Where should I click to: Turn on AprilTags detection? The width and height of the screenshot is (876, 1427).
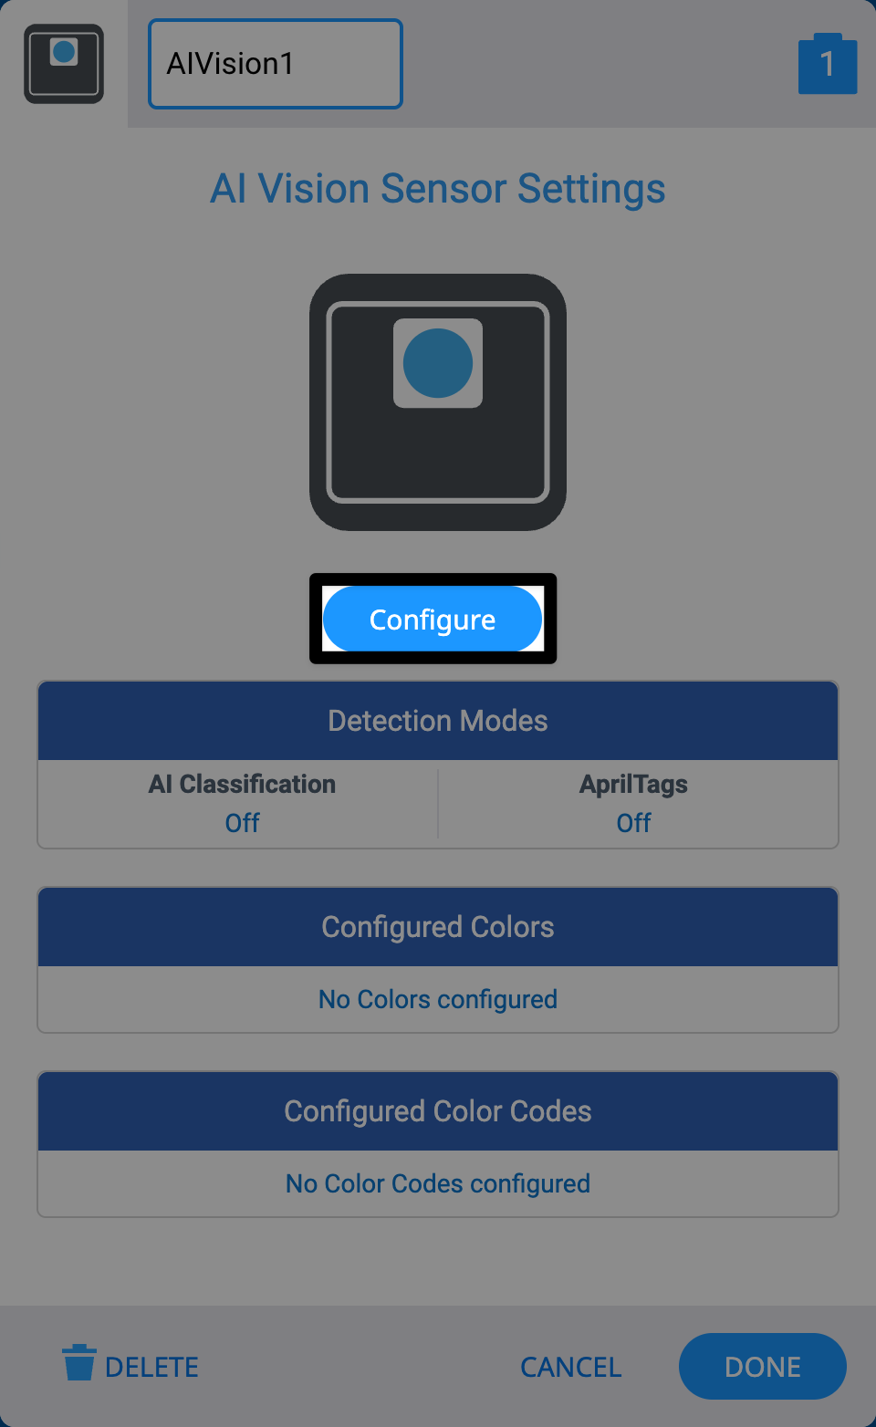[x=634, y=804]
